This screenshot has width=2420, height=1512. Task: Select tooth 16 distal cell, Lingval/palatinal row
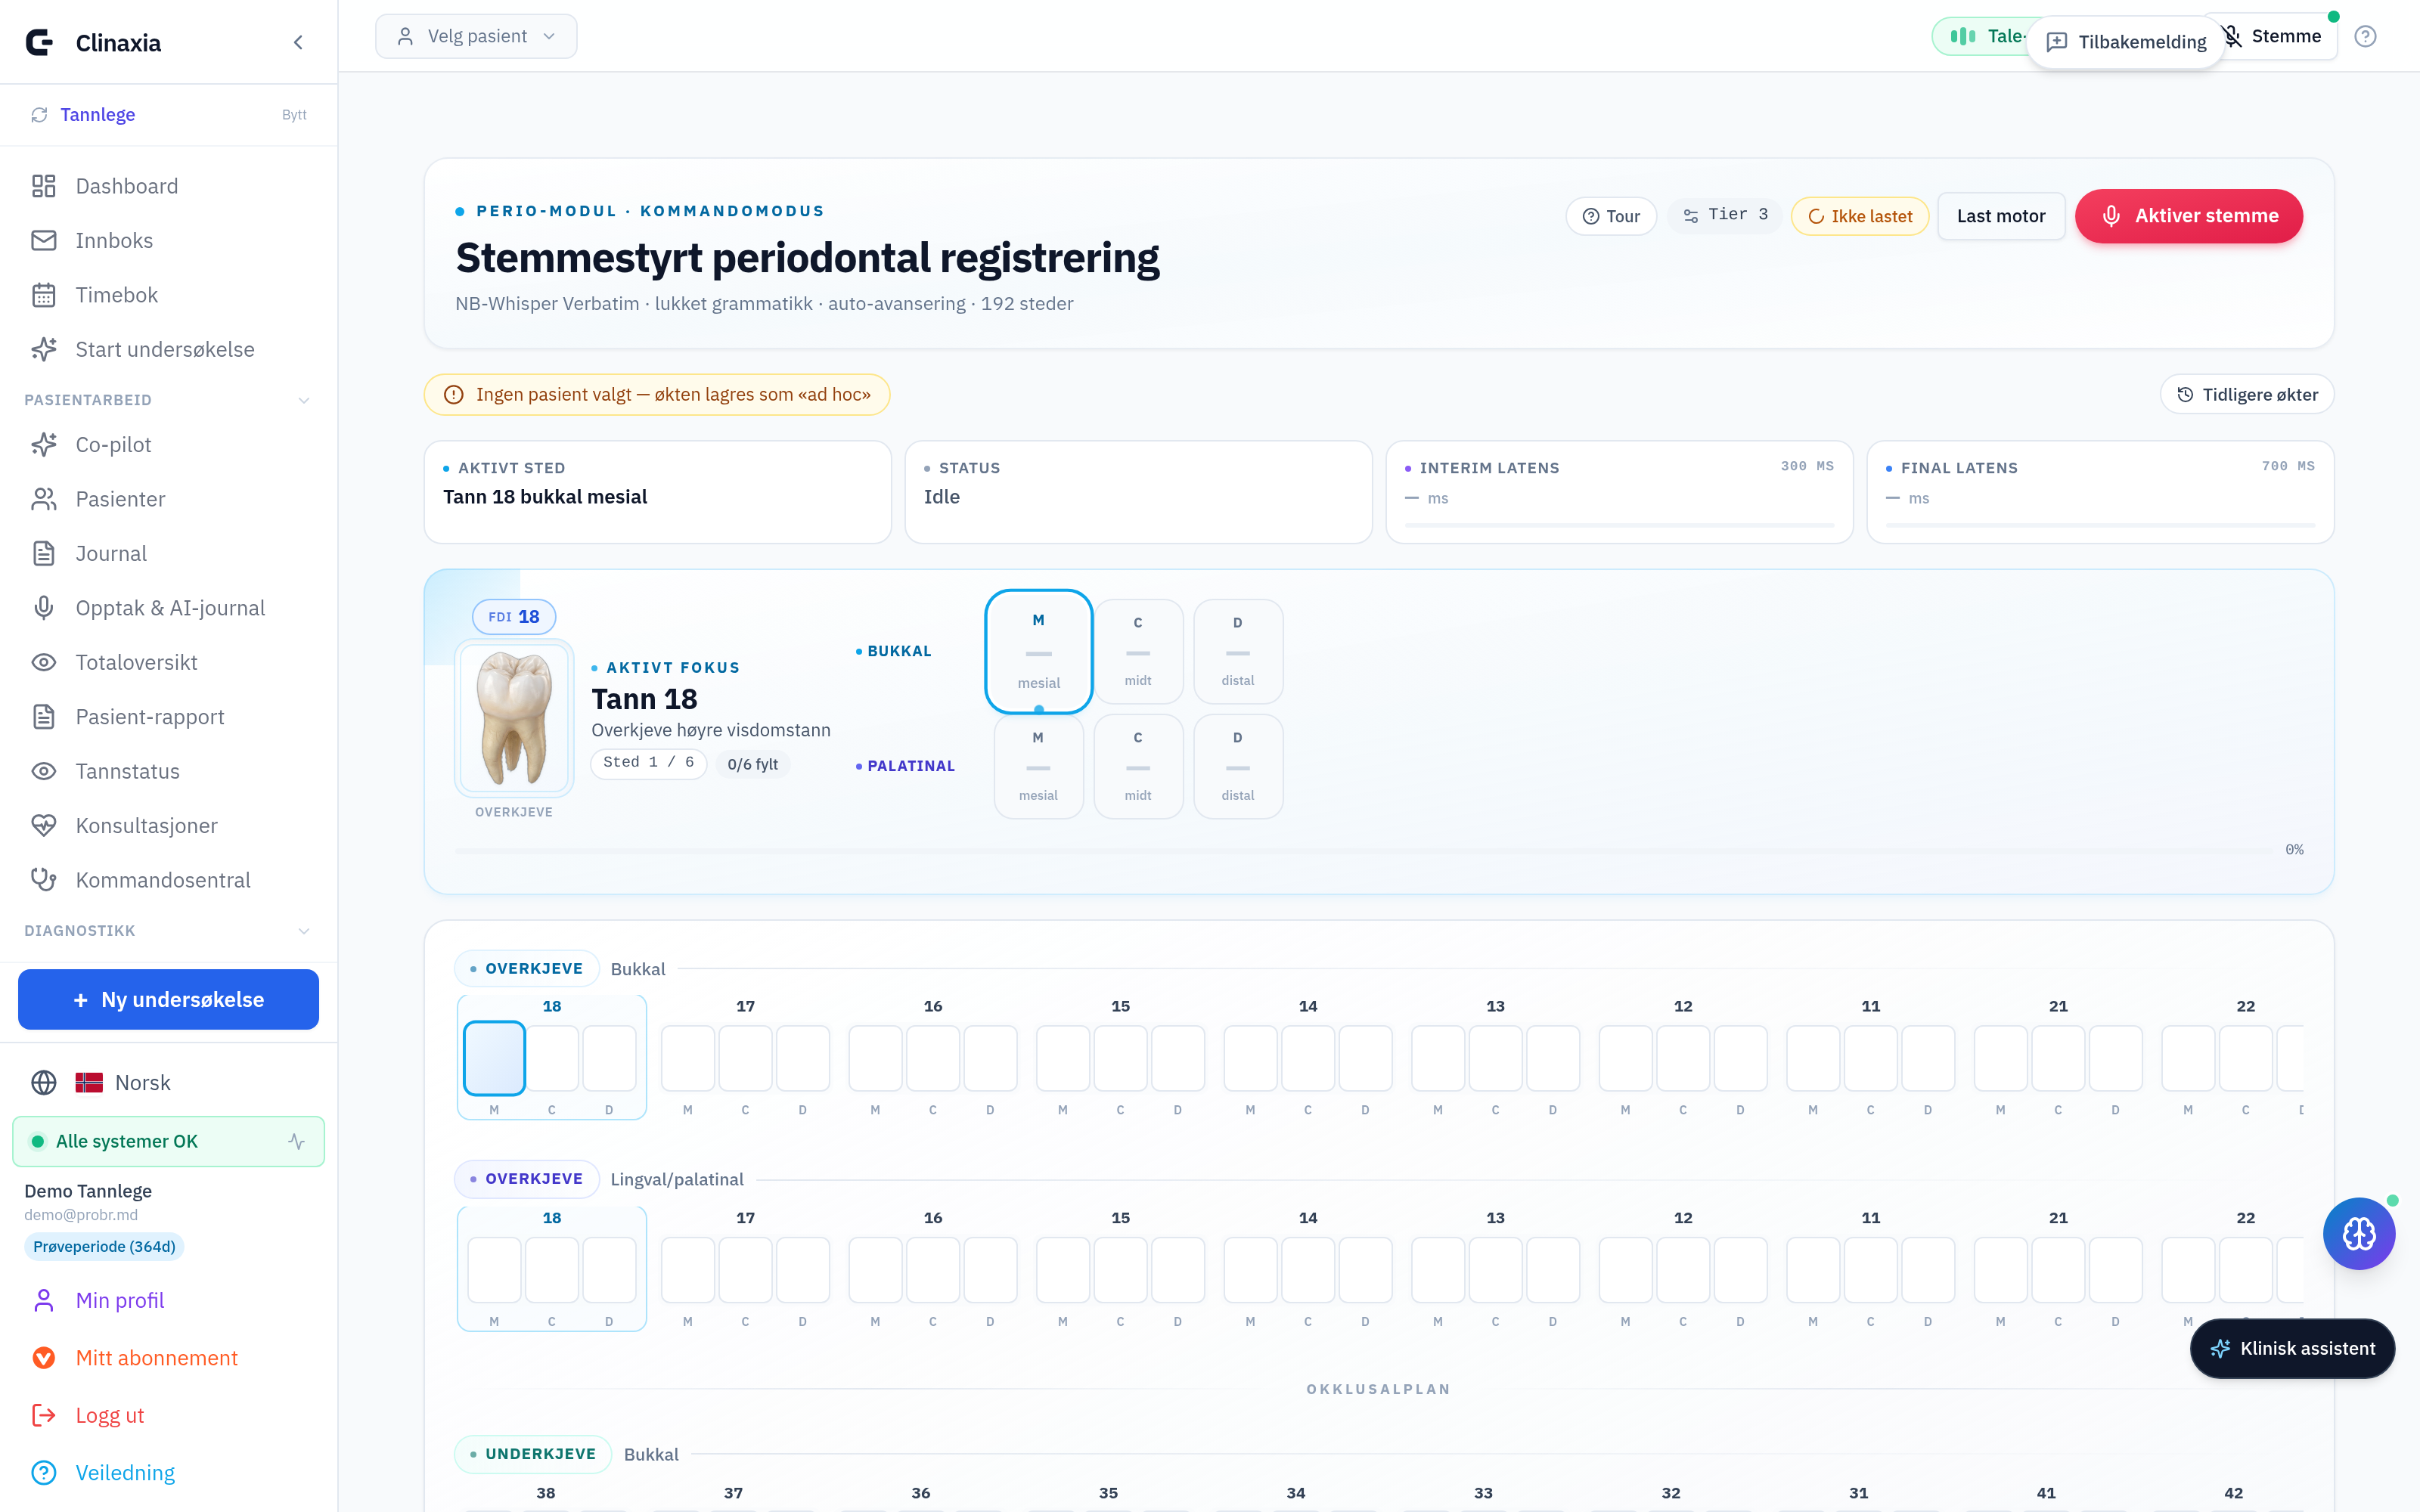point(990,1270)
